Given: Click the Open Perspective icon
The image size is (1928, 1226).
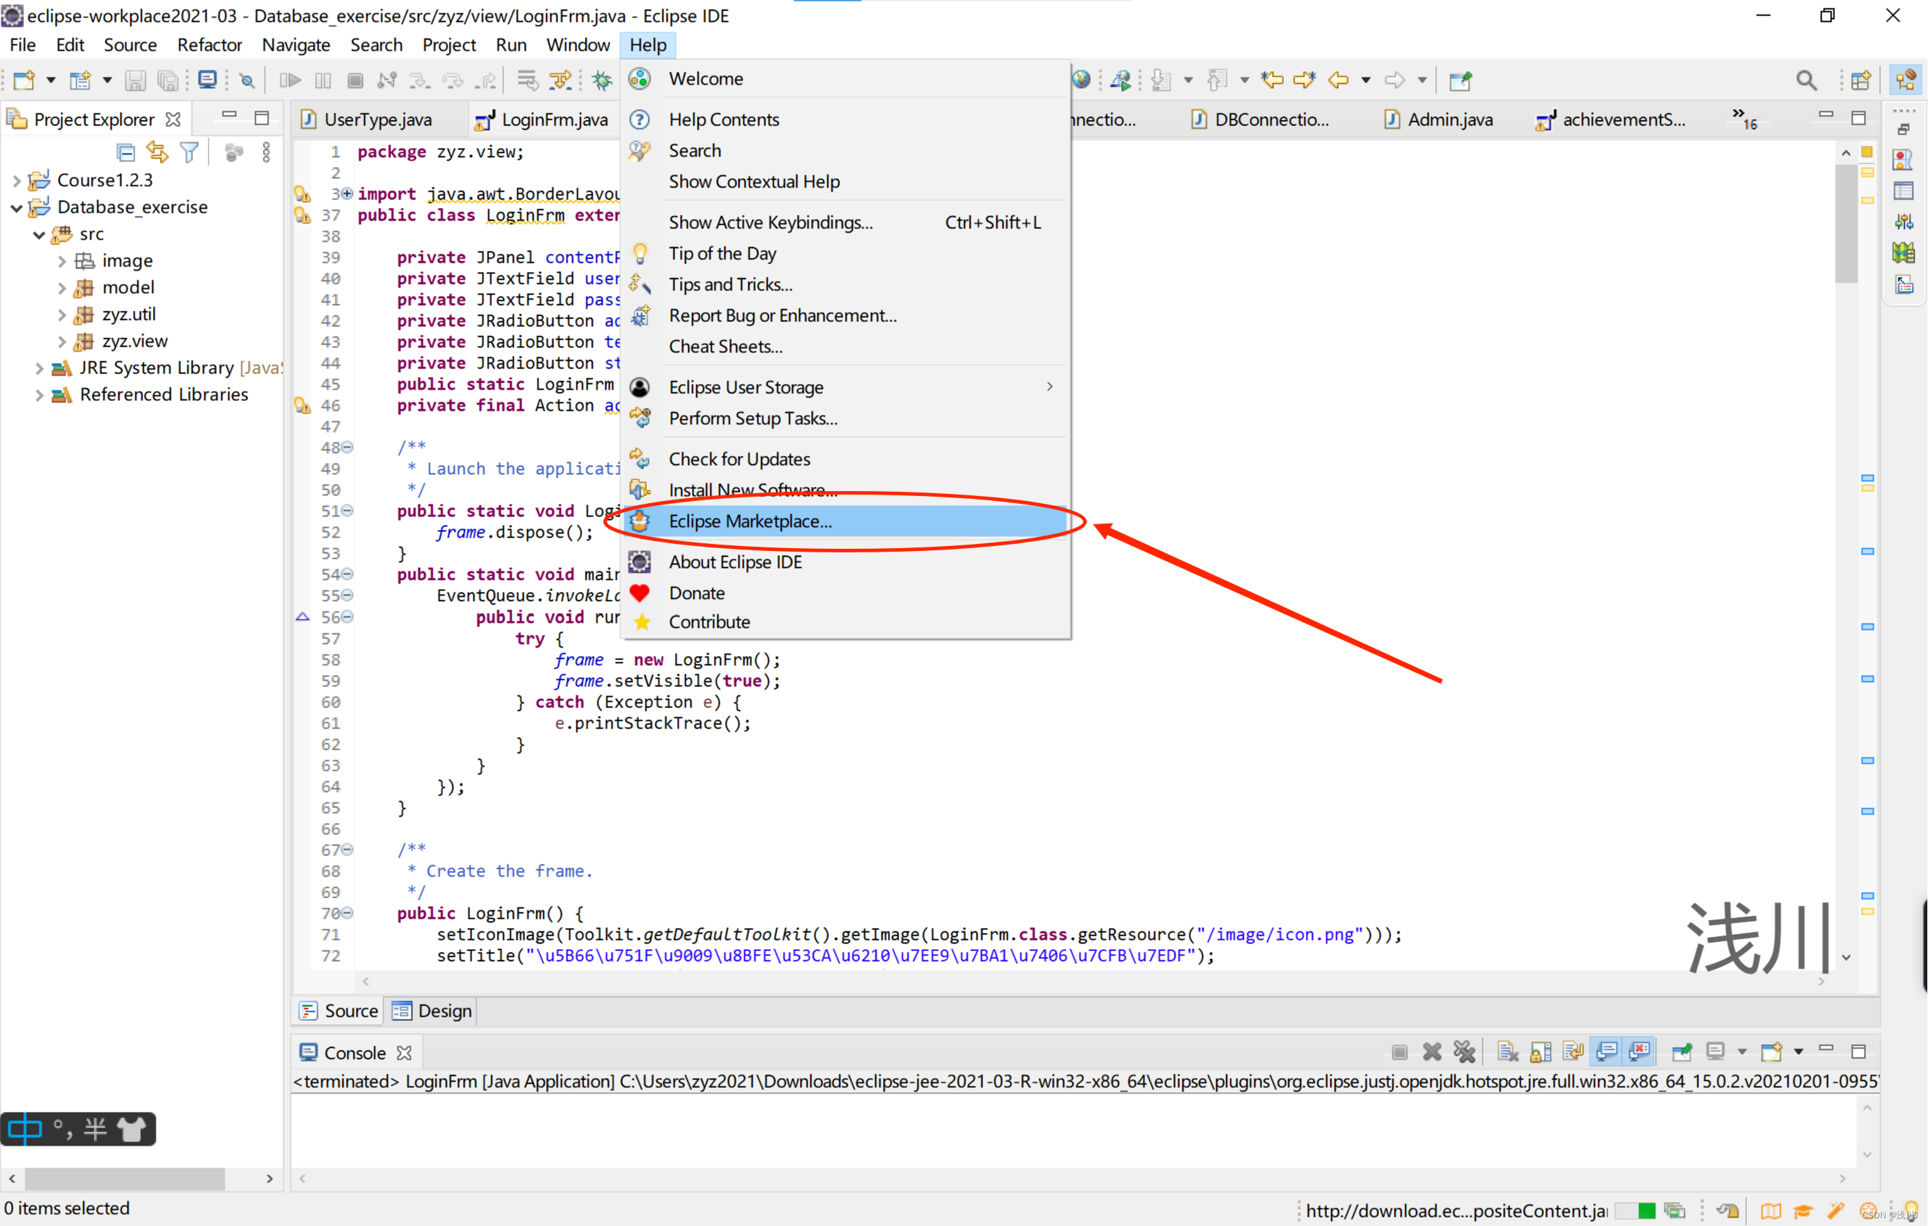Looking at the screenshot, I should (1861, 80).
